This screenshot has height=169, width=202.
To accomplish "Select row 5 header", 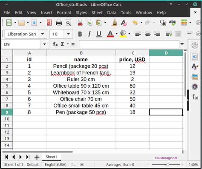I will point(7,86).
